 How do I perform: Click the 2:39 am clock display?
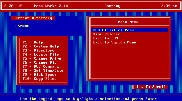pyautogui.click(x=169, y=6)
